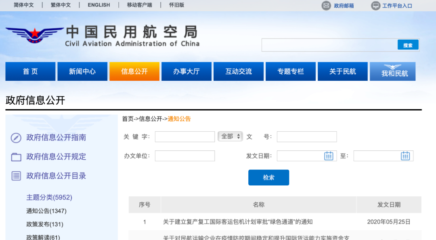Open 我和民航 navigation tab
Viewport: 436px width, 240px height.
click(x=393, y=72)
